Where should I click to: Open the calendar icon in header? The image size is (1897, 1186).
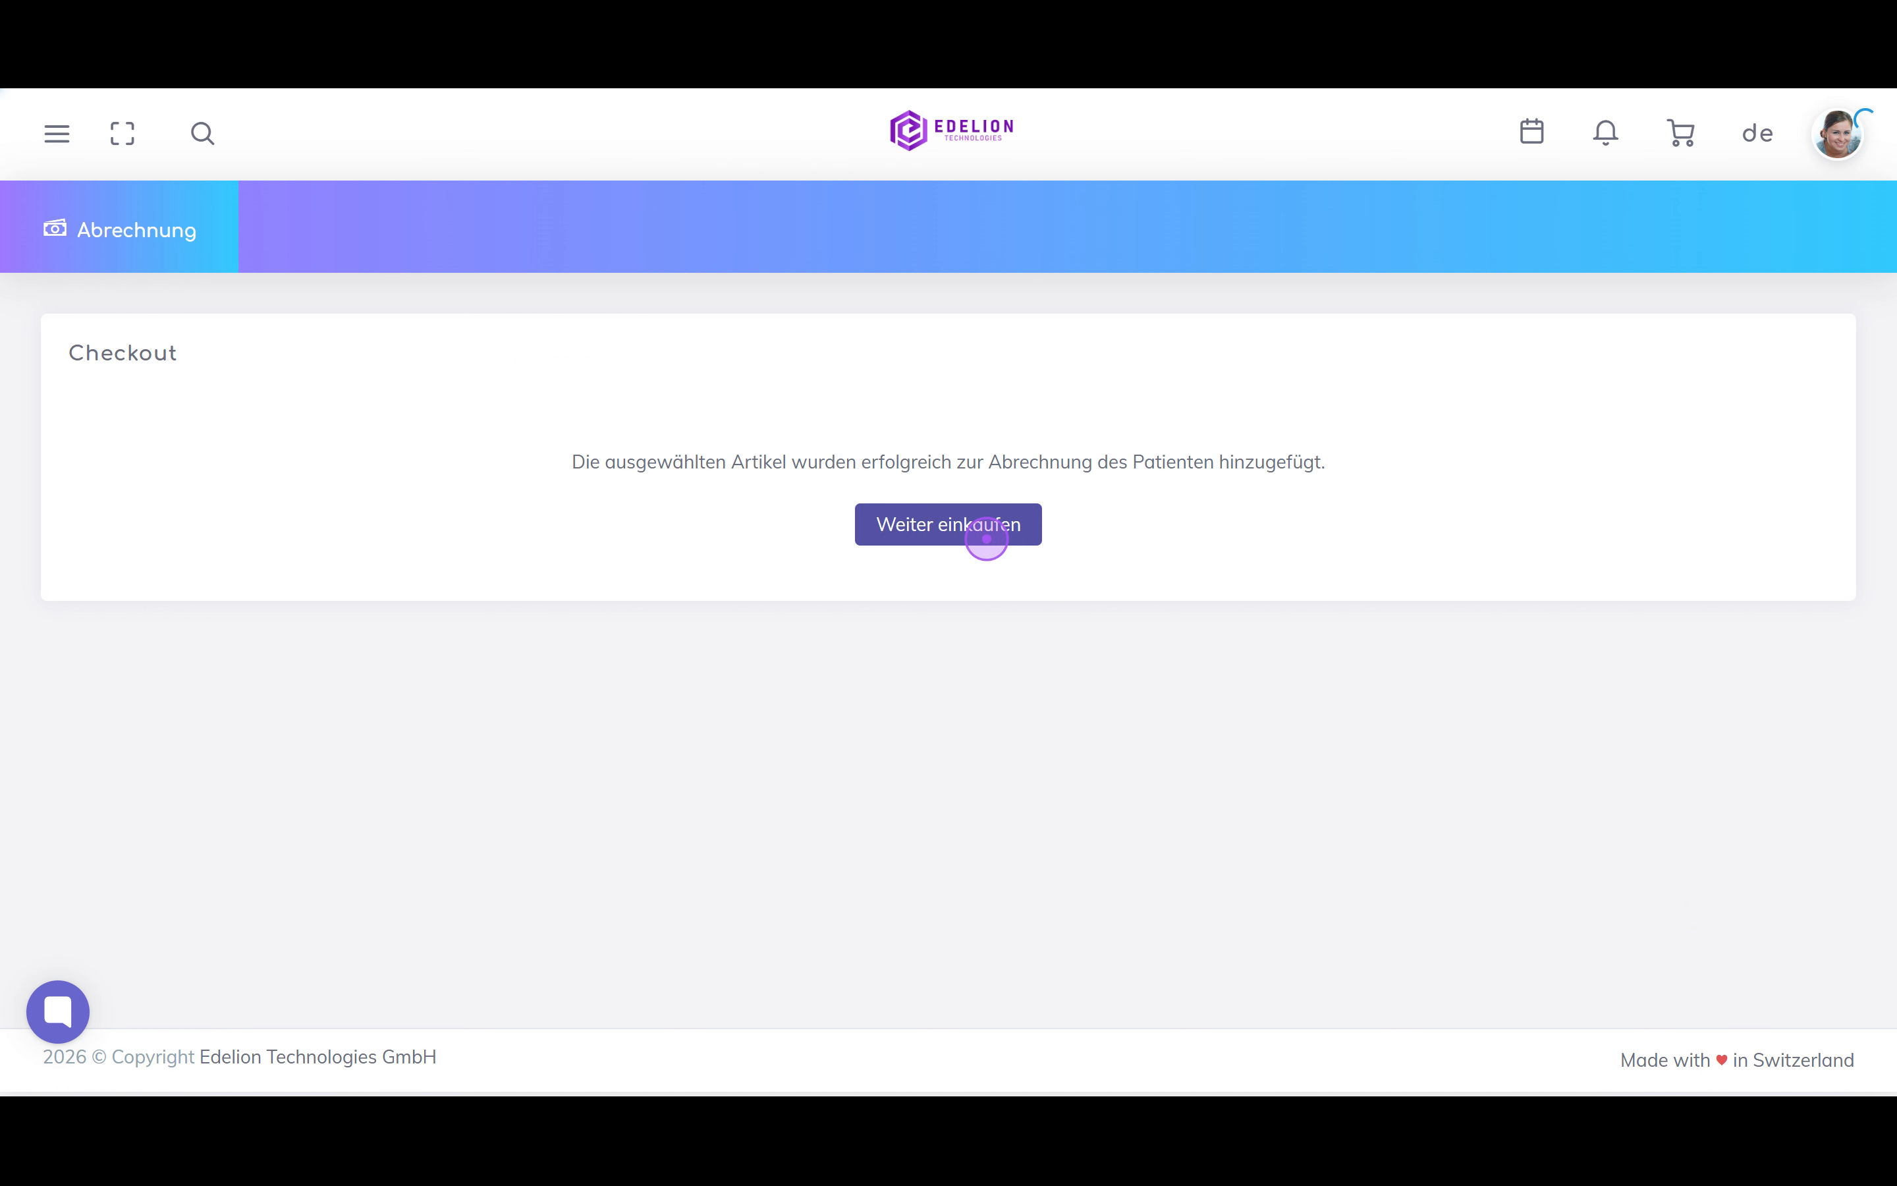(1531, 132)
